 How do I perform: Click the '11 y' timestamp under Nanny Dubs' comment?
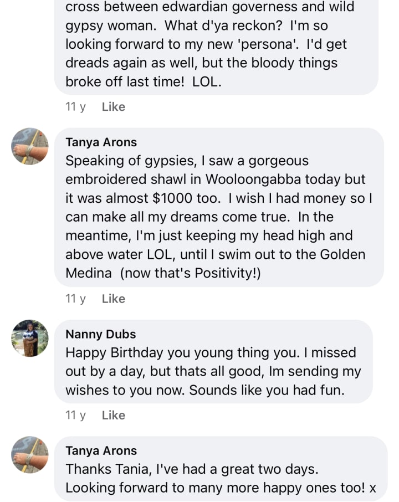75,415
